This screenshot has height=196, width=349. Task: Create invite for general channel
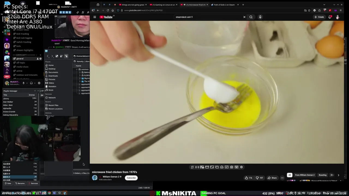38,59
